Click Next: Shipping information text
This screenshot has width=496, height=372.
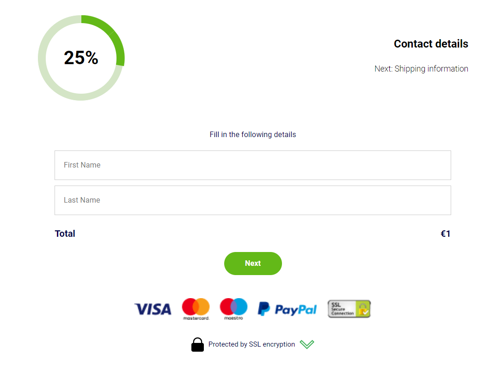coord(422,69)
